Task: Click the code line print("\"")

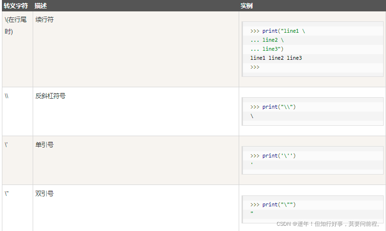Action: click(273, 204)
